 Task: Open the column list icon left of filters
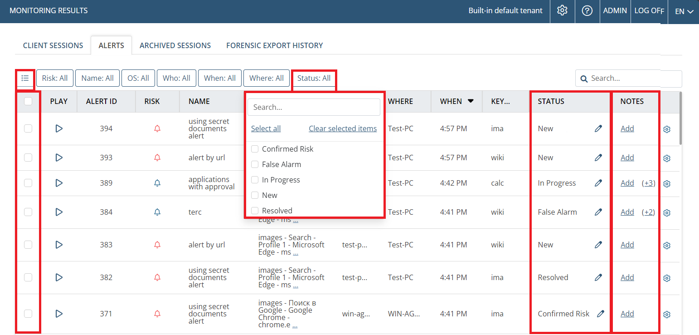25,78
